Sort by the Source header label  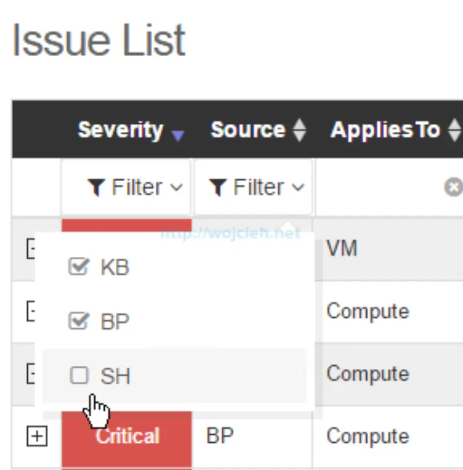click(x=248, y=130)
